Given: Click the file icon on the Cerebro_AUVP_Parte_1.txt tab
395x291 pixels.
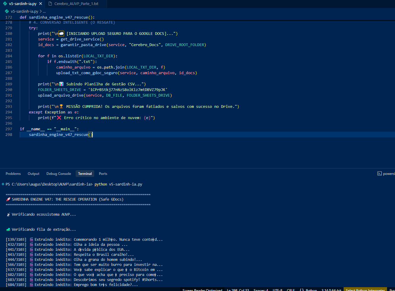Looking at the screenshot, I should [x=50, y=4].
